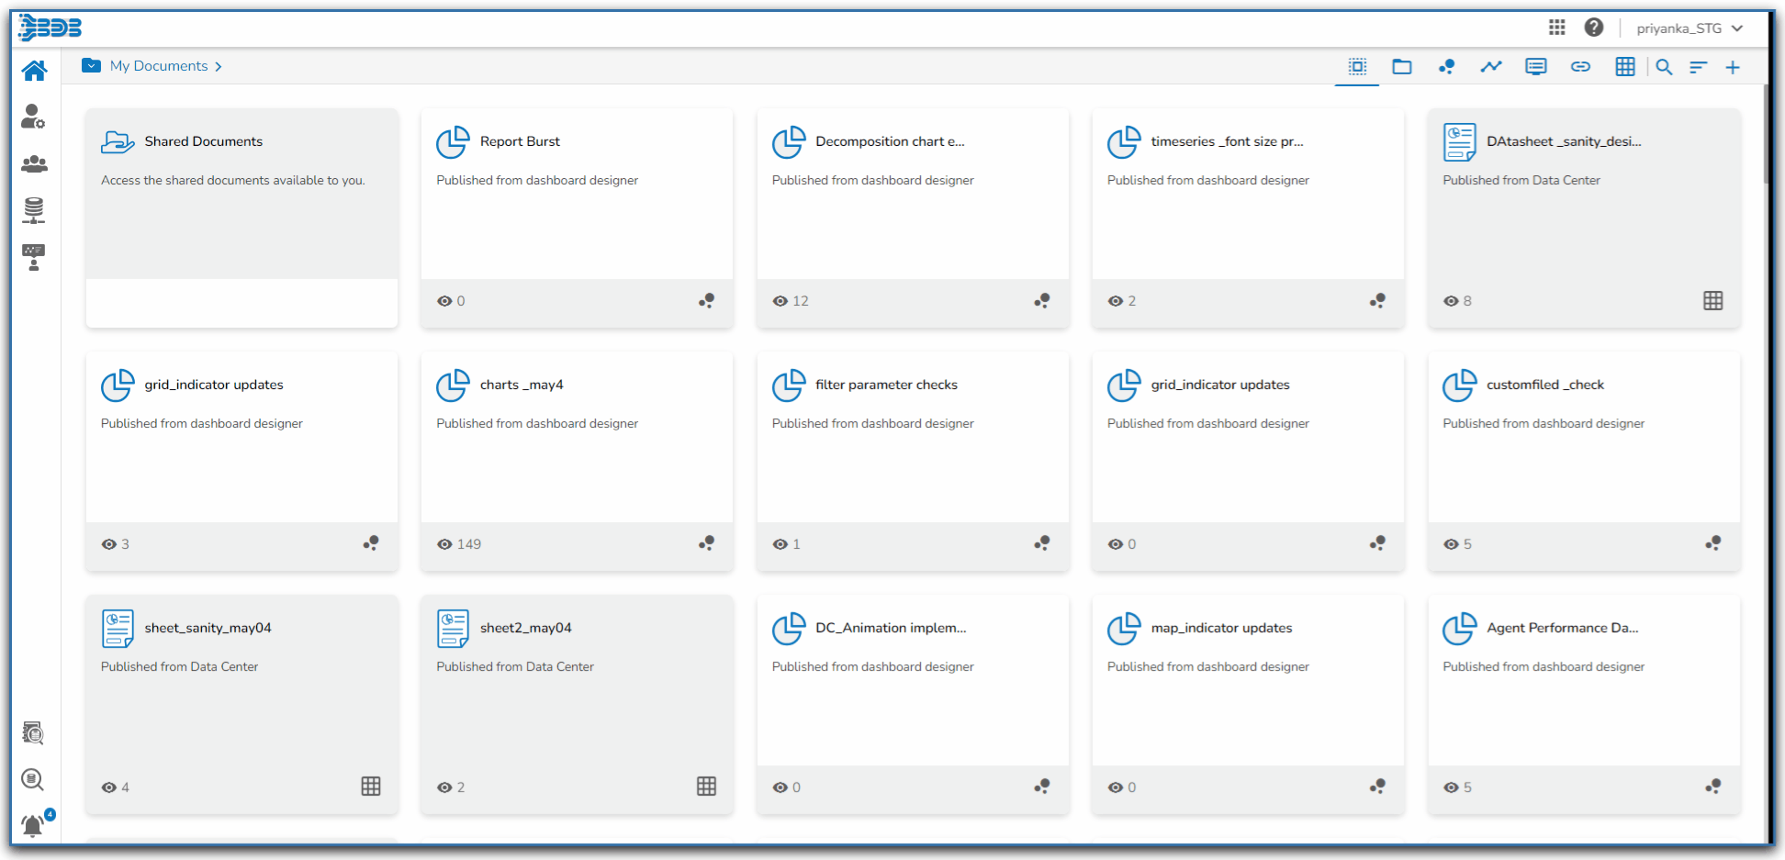Open user groups icon in sidebar
The height and width of the screenshot is (860, 1785).
click(x=34, y=163)
